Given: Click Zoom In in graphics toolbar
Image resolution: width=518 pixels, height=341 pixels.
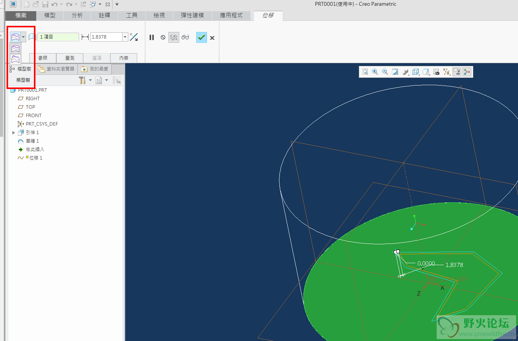Looking at the screenshot, I should 375,72.
